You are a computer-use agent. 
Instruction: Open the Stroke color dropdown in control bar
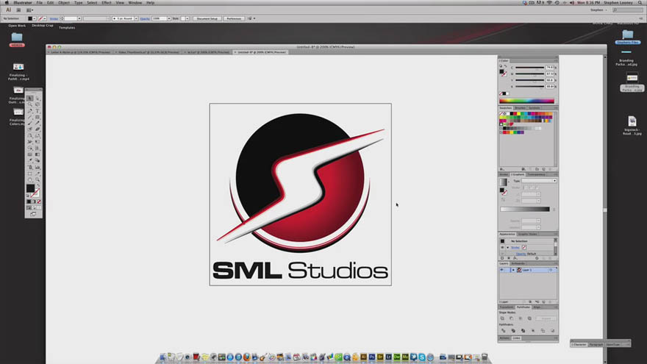(45, 18)
